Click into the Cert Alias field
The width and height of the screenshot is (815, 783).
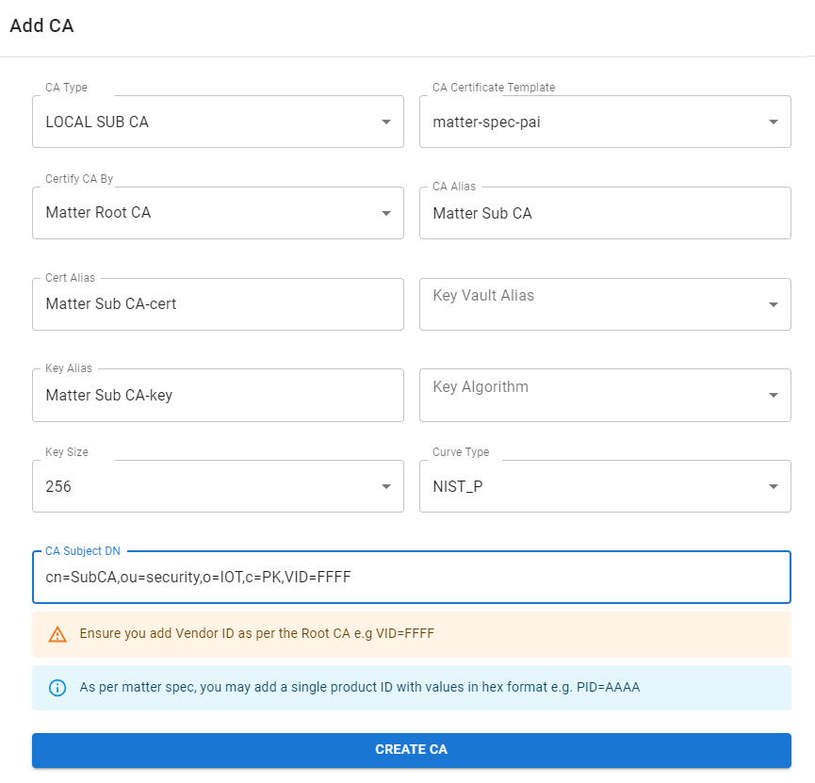[217, 304]
